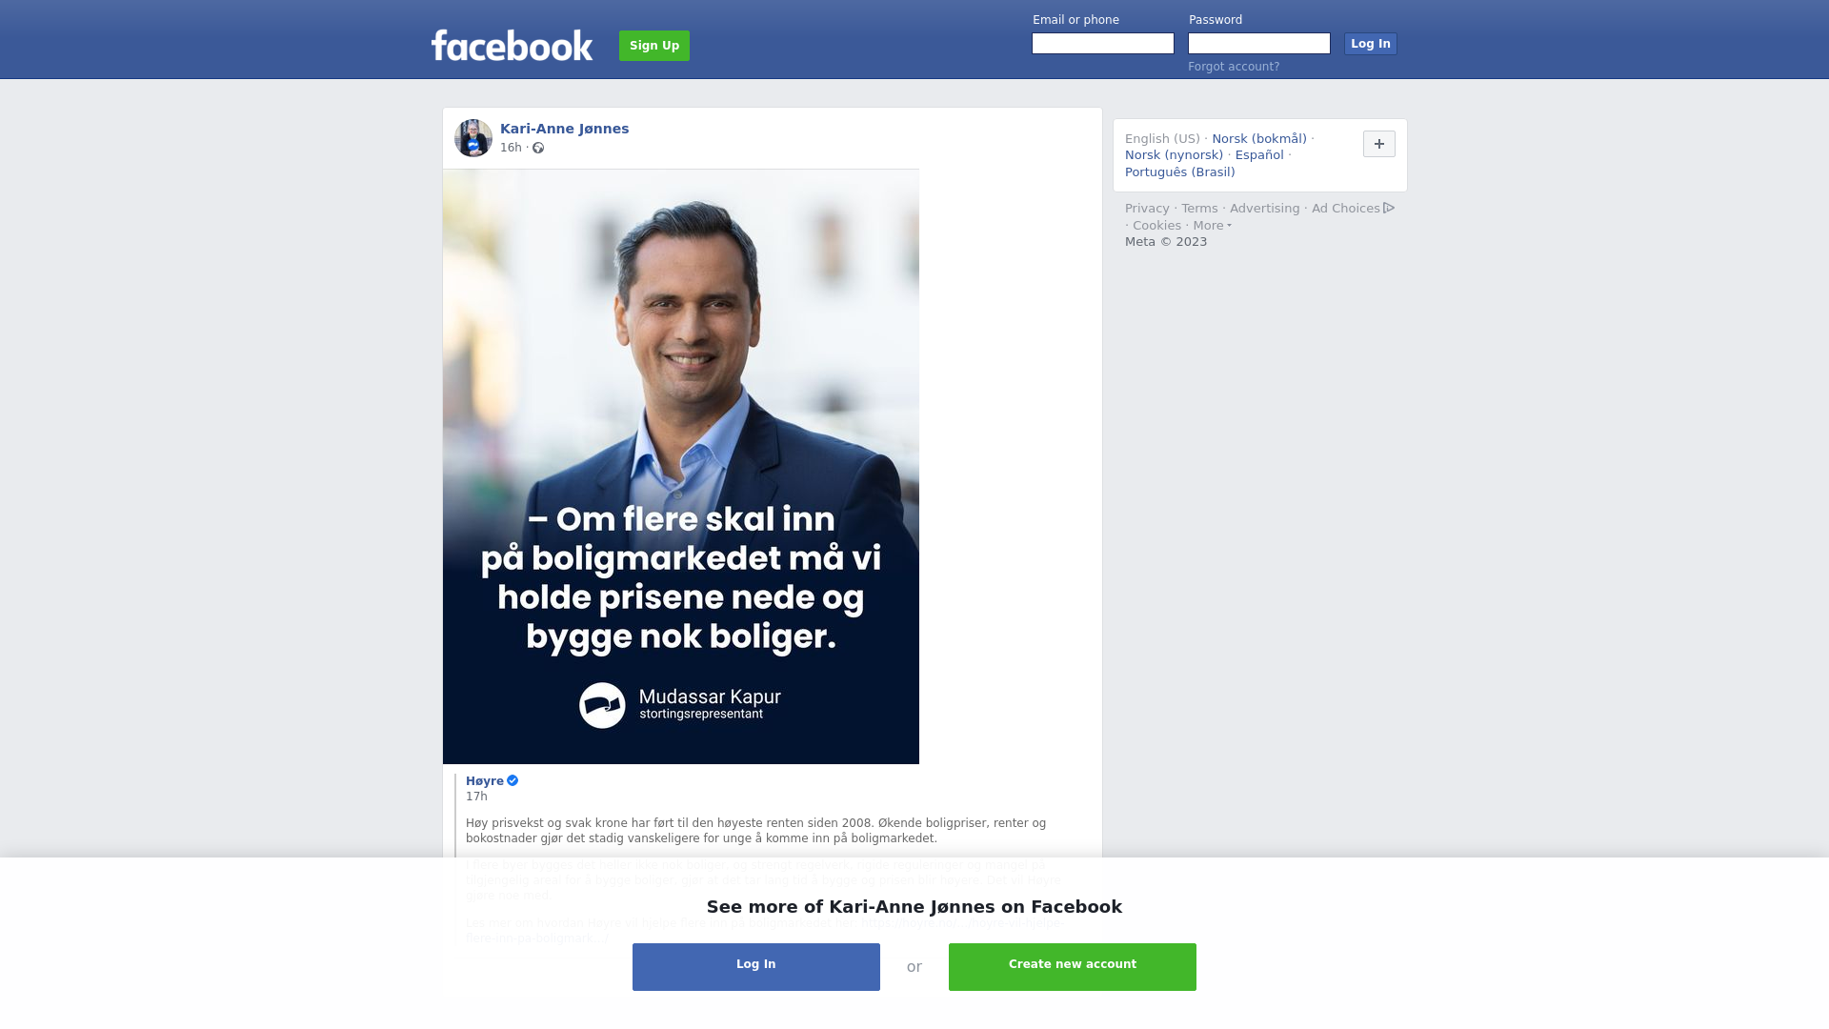Click the green Sign Up button
Image resolution: width=1829 pixels, height=1029 pixels.
coord(654,46)
